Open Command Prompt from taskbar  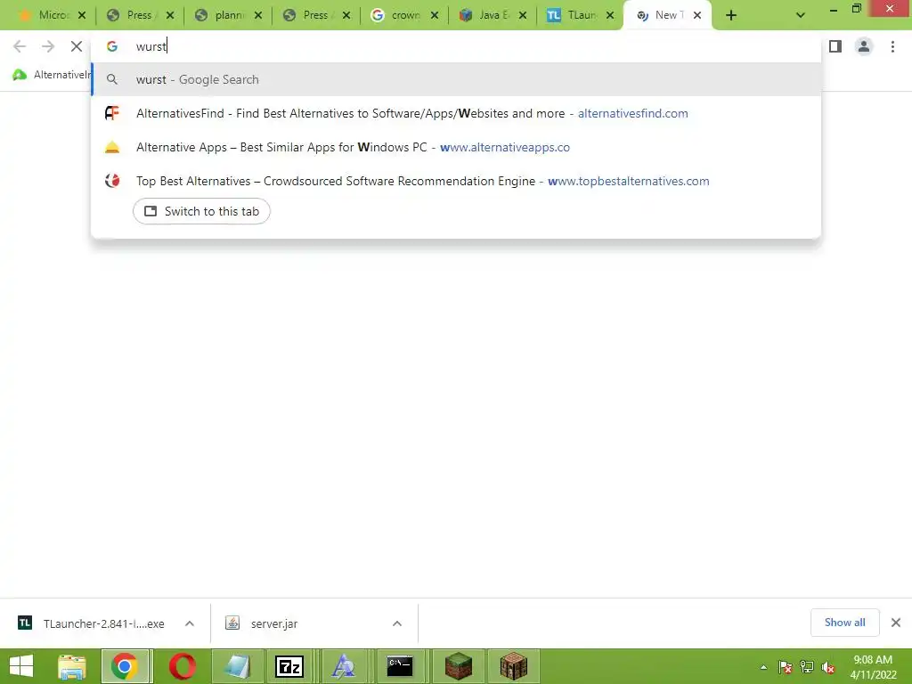400,666
